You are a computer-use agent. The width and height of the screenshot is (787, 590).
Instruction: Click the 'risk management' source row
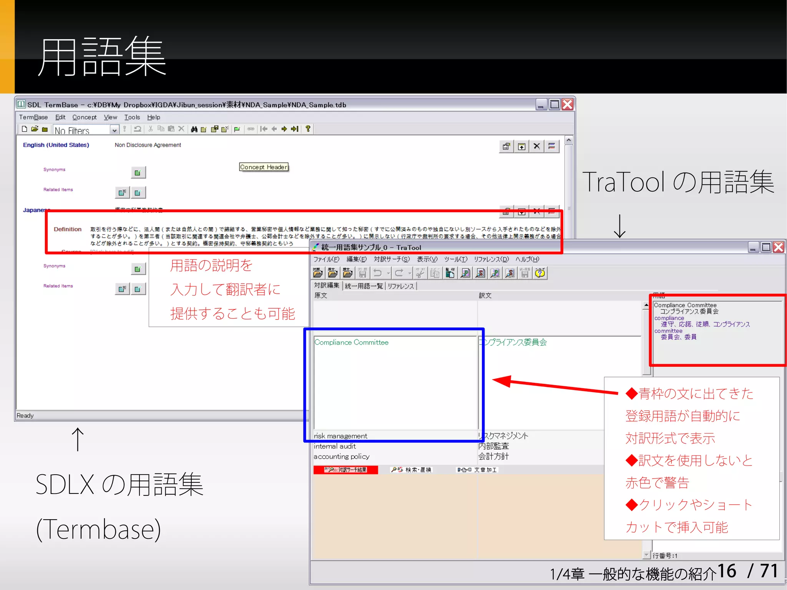coord(395,436)
